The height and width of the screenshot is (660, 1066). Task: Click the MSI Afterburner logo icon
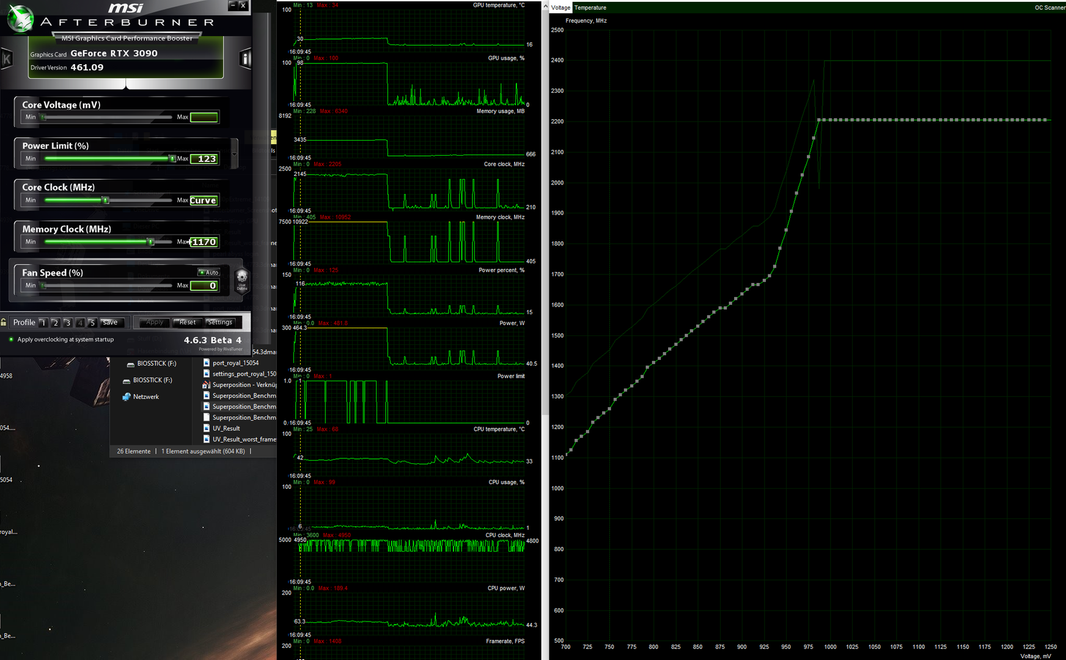click(x=20, y=18)
